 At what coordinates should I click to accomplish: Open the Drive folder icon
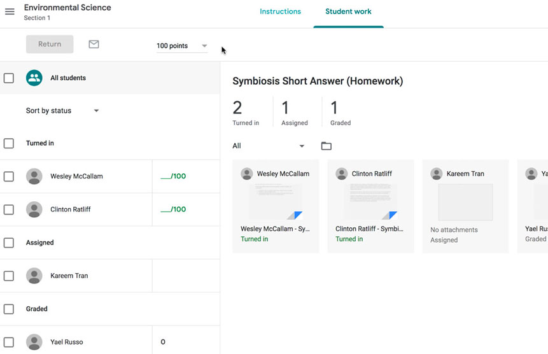point(326,146)
